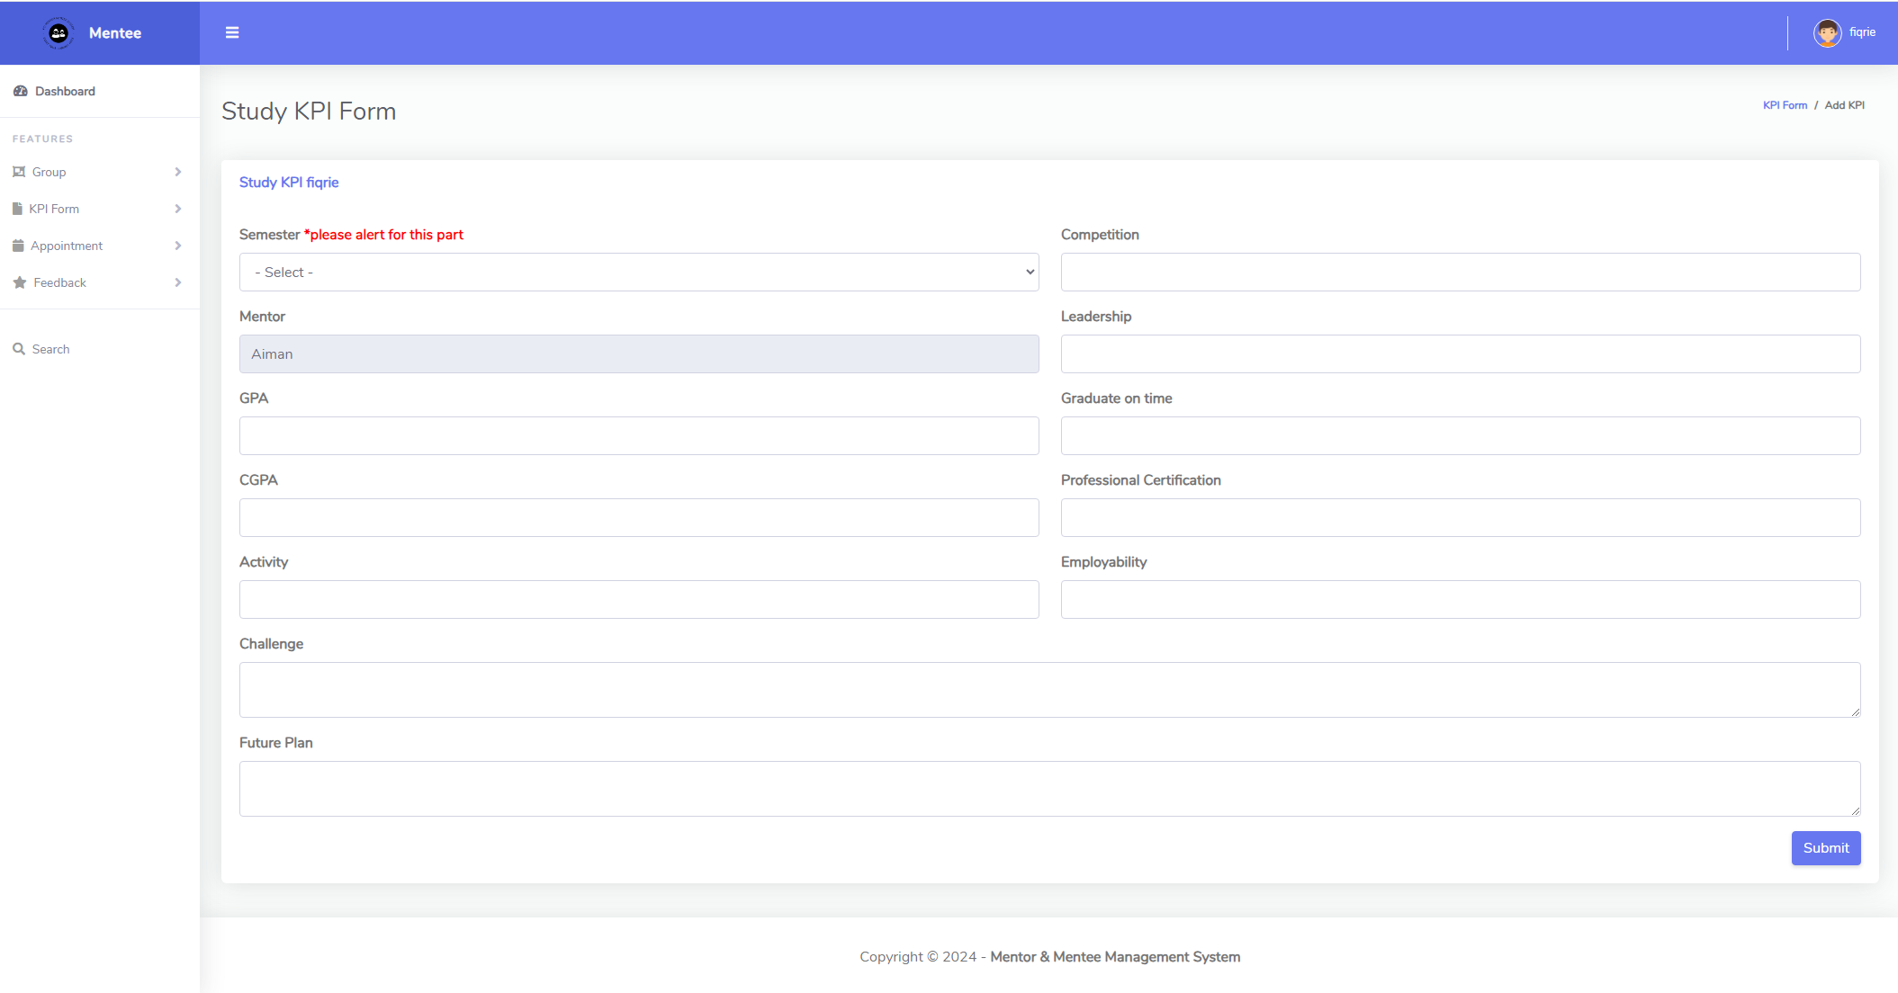
Task: Toggle sidebar with hamburger menu icon
Action: point(232,32)
